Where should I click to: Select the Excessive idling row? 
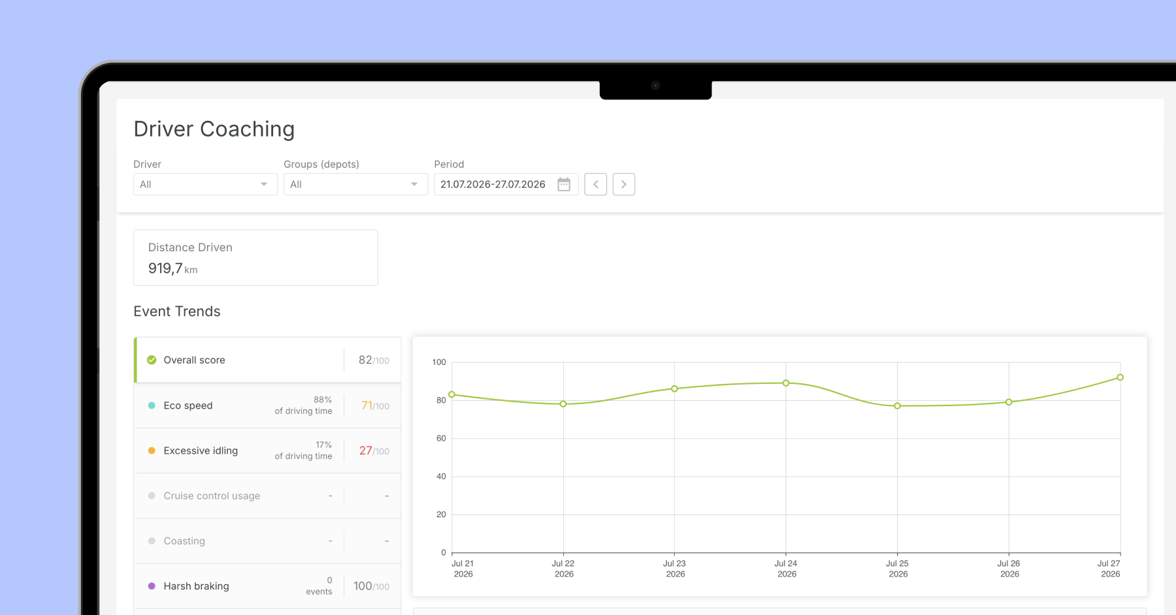[x=268, y=450]
